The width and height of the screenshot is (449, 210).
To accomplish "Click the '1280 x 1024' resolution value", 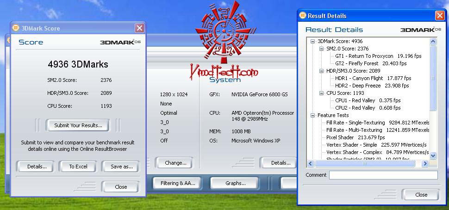I will (x=174, y=94).
